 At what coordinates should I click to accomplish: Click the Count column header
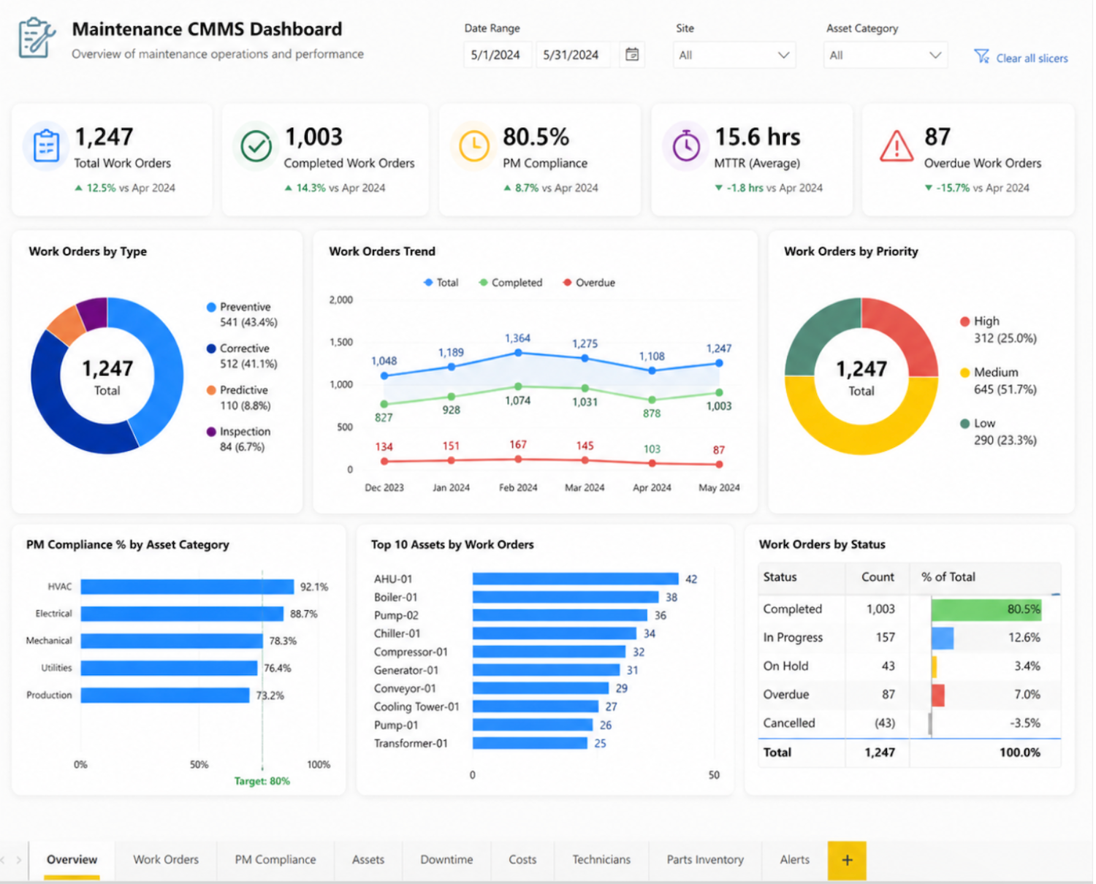pyautogui.click(x=878, y=577)
